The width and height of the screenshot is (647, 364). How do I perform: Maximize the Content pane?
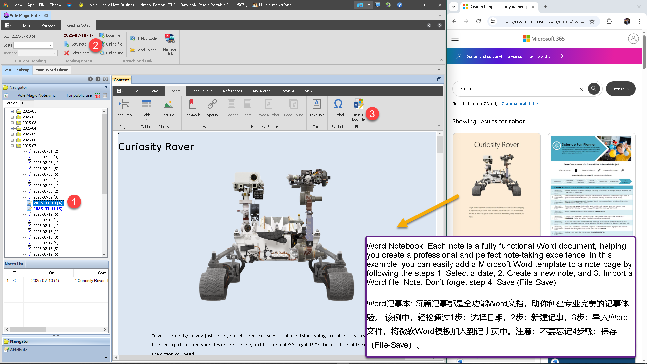tap(439, 80)
